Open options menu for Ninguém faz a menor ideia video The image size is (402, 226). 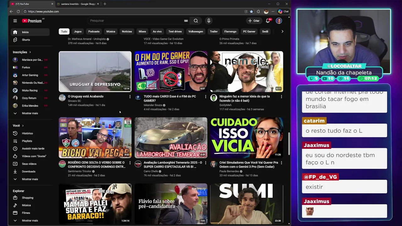[281, 97]
